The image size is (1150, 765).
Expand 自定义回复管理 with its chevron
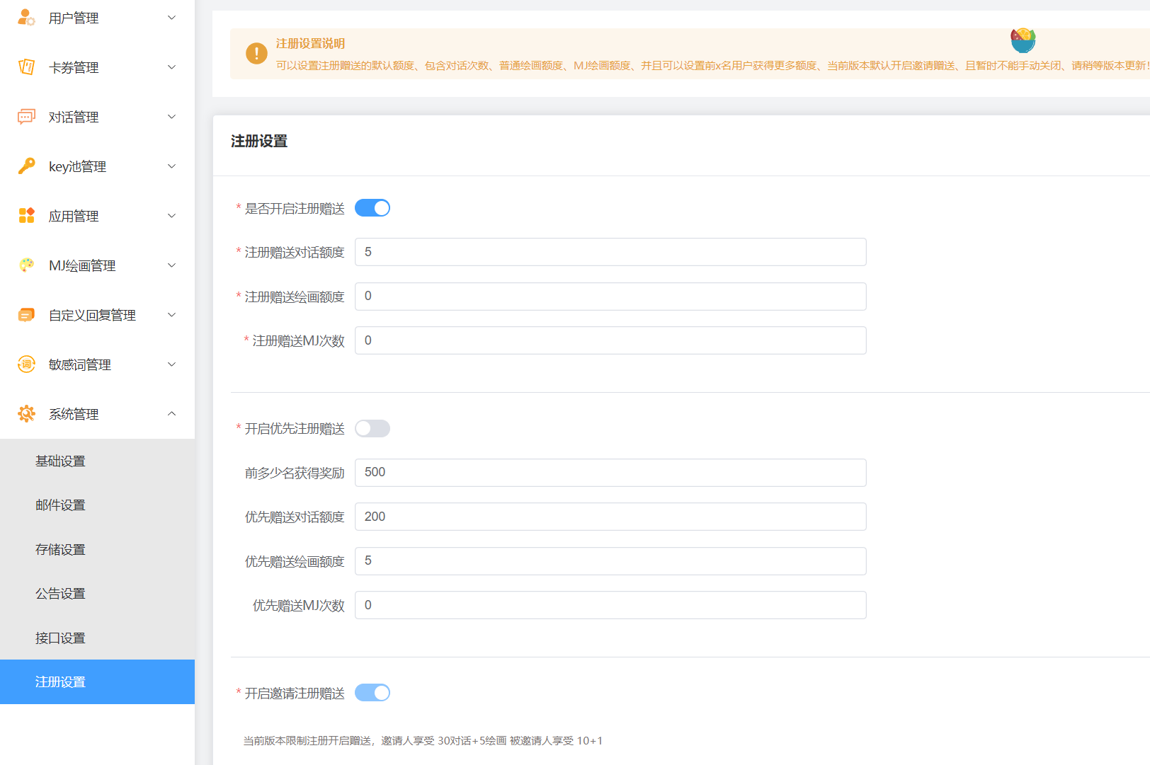171,315
